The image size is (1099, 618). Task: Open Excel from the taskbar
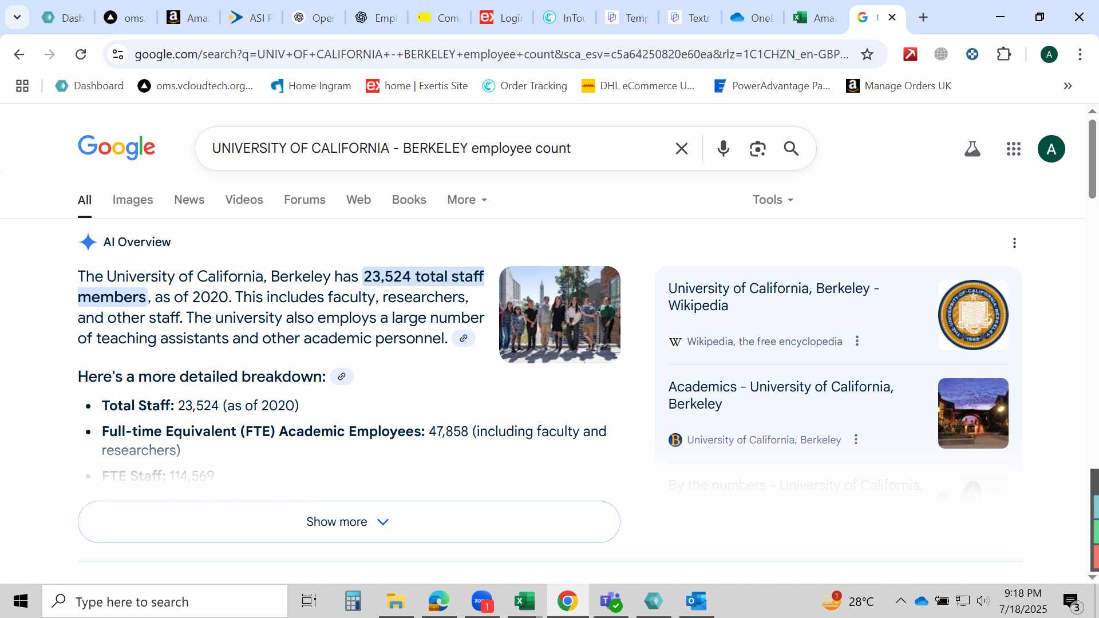(x=524, y=601)
